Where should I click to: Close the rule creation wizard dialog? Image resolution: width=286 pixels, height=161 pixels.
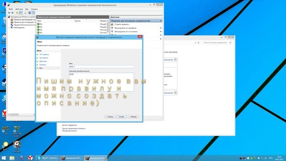[x=140, y=37]
